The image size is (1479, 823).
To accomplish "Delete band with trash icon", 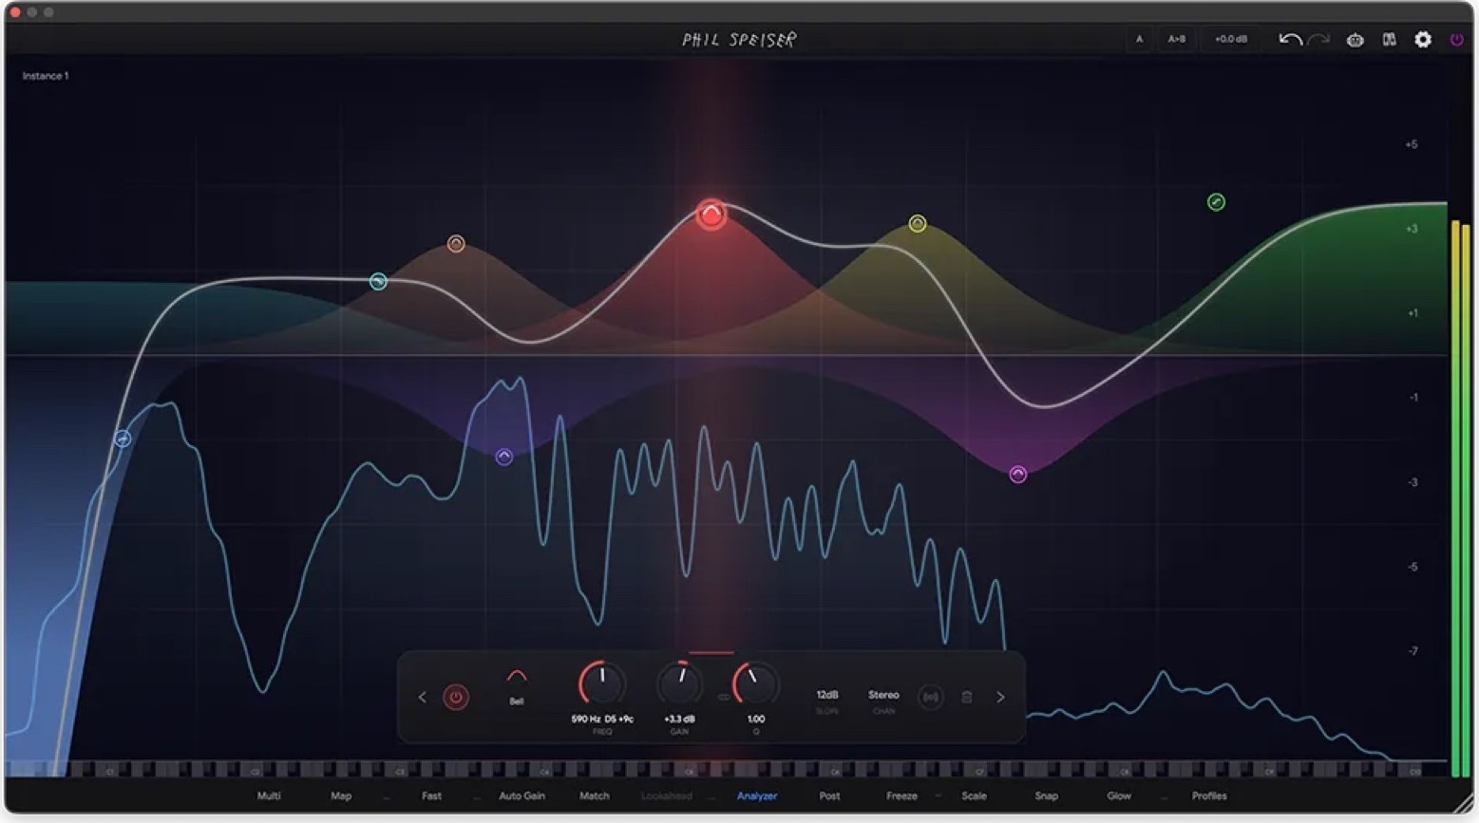I will (x=966, y=697).
